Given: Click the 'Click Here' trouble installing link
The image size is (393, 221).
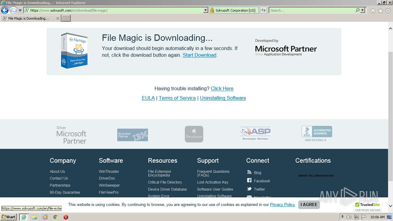Looking at the screenshot, I should pyautogui.click(x=222, y=88).
